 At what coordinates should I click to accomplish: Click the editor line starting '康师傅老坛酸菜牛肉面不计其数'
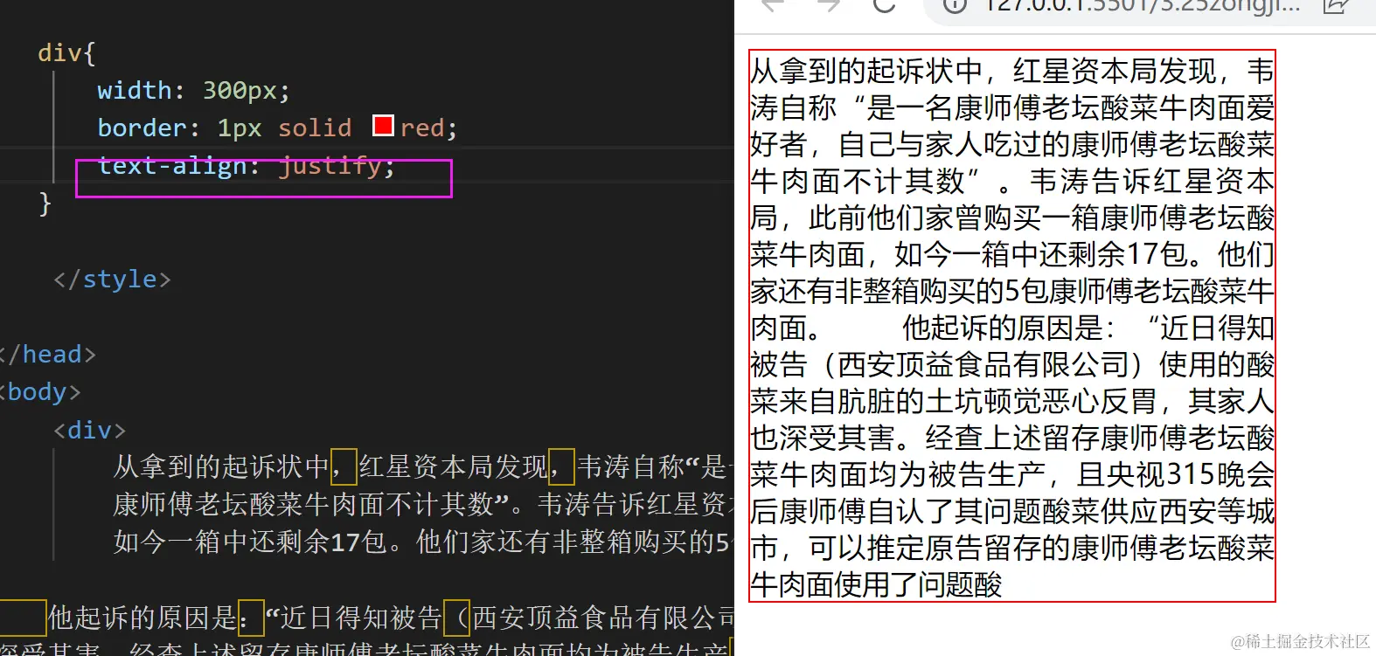423,505
